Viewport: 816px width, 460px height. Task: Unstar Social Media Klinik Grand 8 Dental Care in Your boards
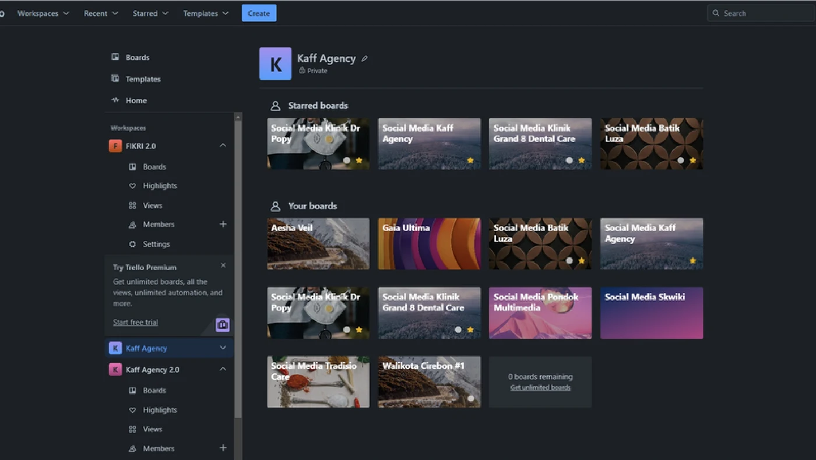[470, 330]
